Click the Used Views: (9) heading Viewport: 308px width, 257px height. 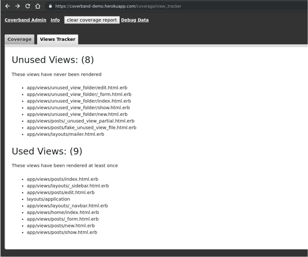pos(47,152)
